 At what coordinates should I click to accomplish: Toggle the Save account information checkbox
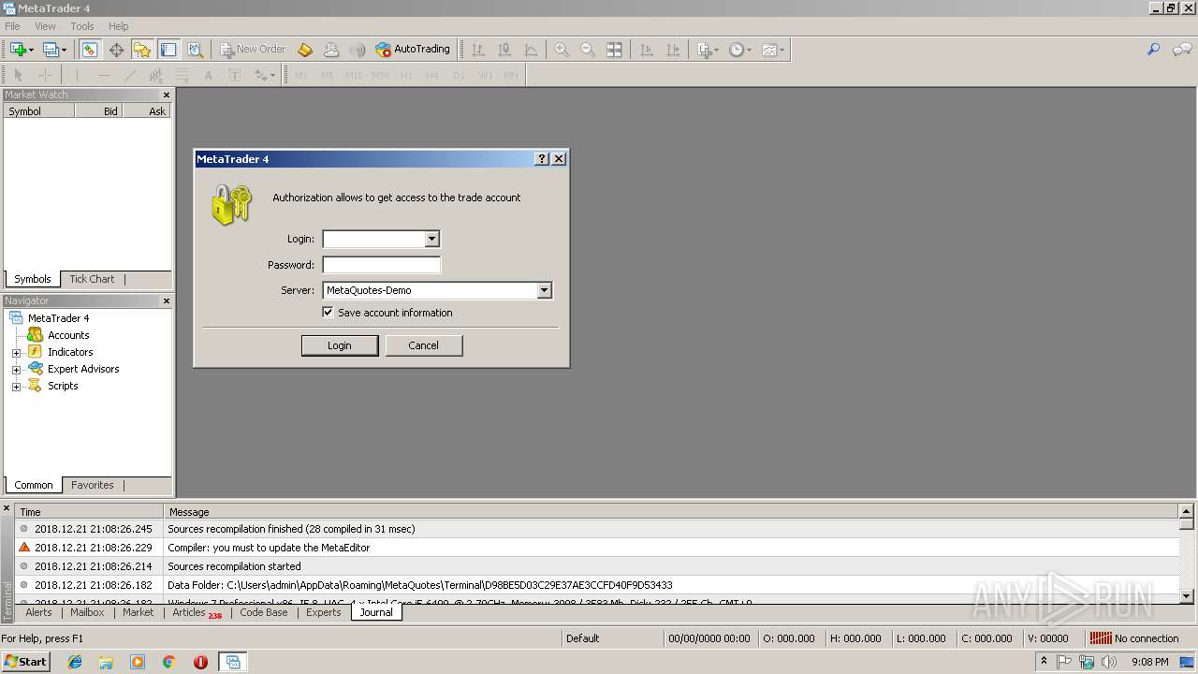point(328,313)
